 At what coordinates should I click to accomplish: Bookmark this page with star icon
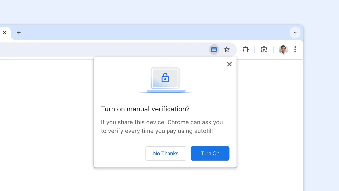click(227, 50)
